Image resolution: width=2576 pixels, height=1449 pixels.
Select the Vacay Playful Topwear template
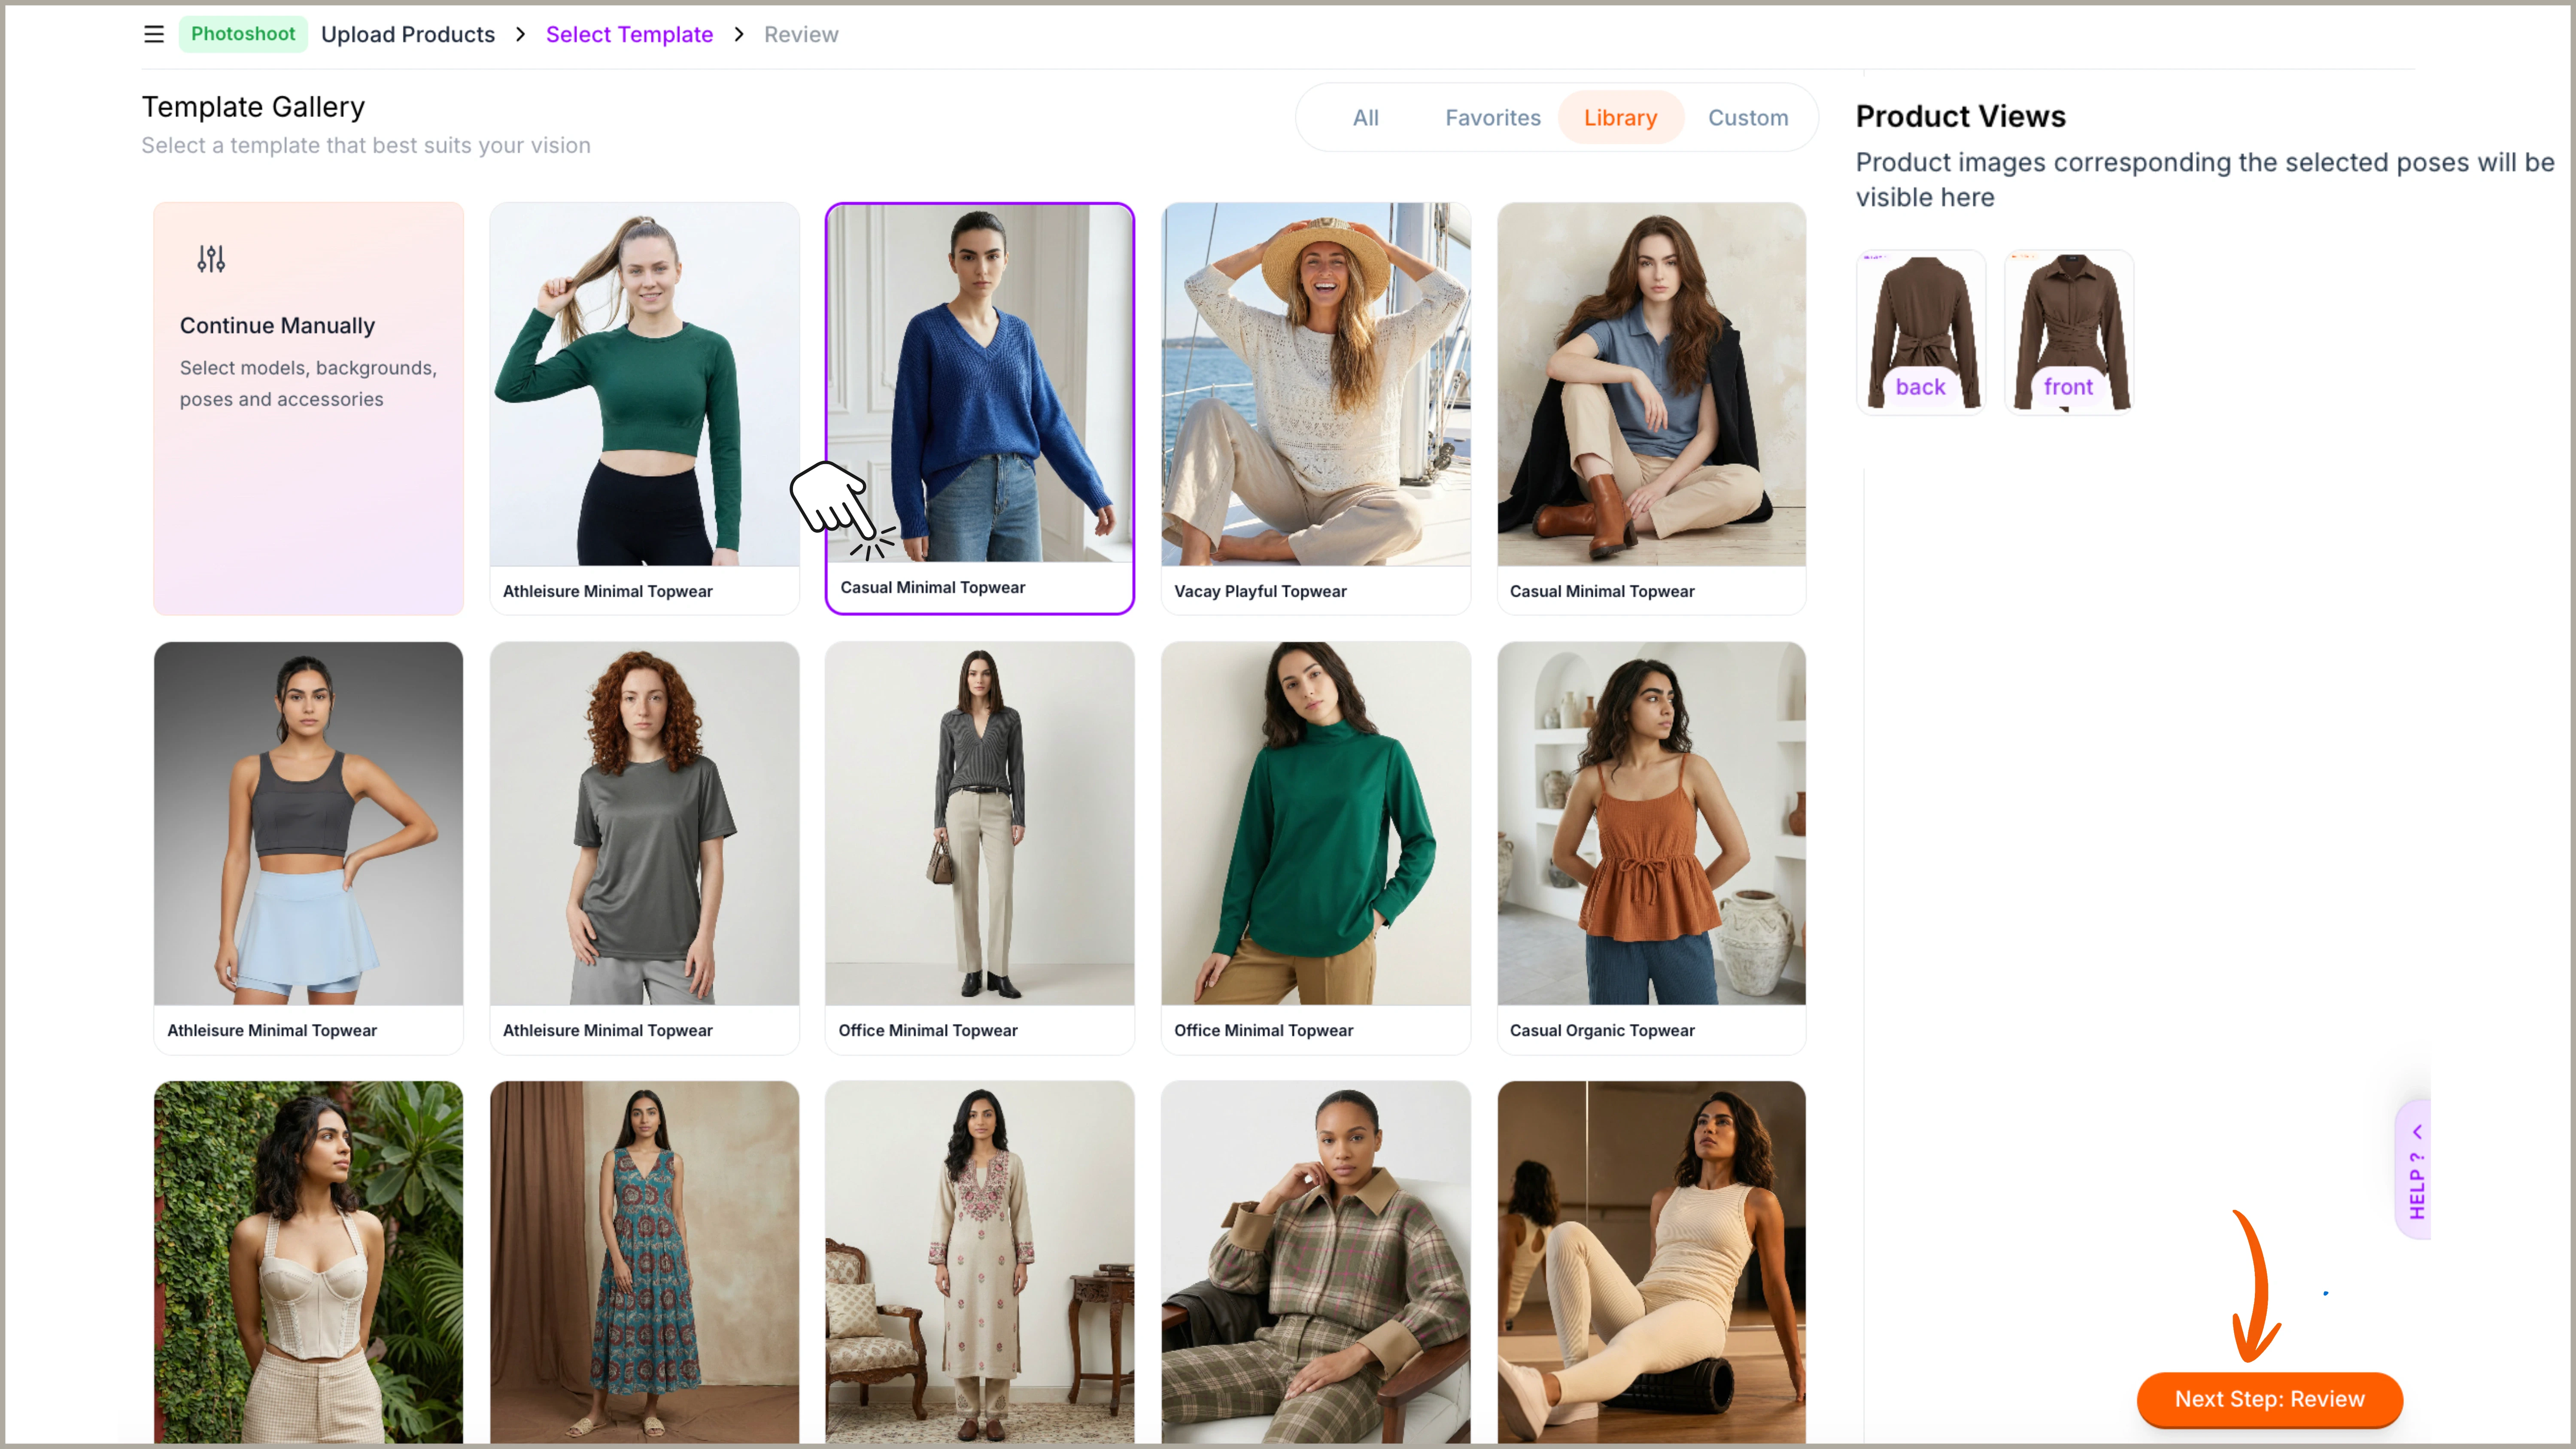coord(1315,385)
